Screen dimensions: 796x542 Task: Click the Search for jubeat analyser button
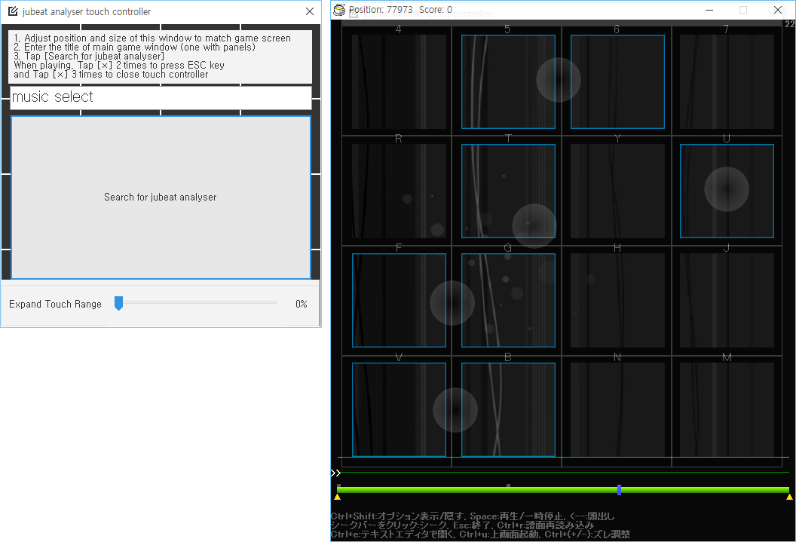(161, 198)
